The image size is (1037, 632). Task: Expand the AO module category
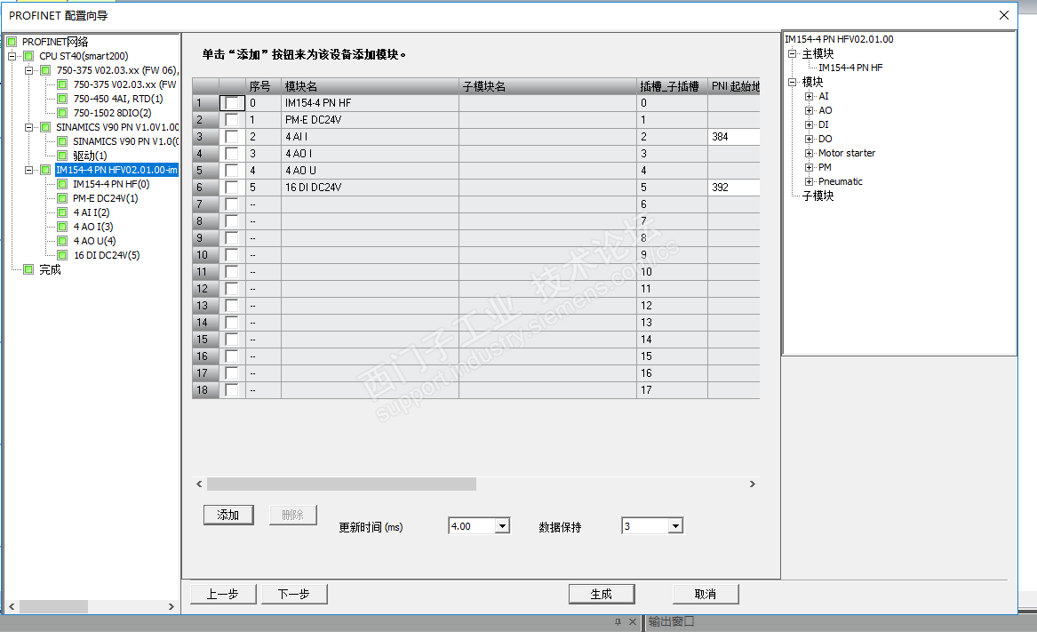809,110
